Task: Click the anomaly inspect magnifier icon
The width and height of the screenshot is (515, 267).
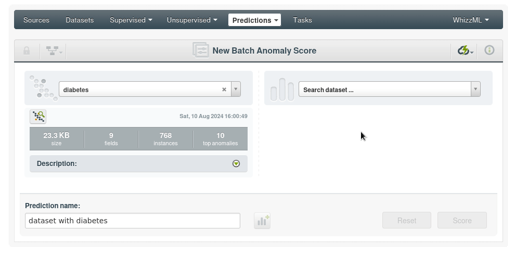Action: (x=38, y=117)
